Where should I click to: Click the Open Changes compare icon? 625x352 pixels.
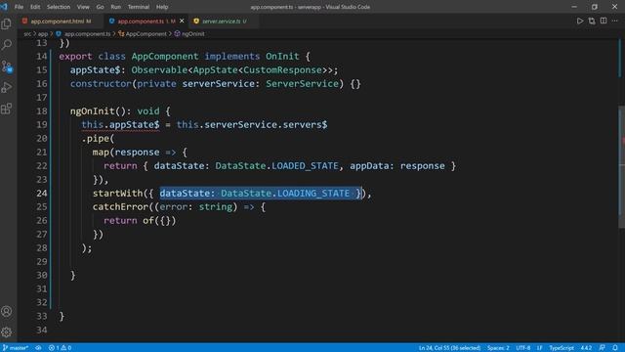click(x=592, y=21)
